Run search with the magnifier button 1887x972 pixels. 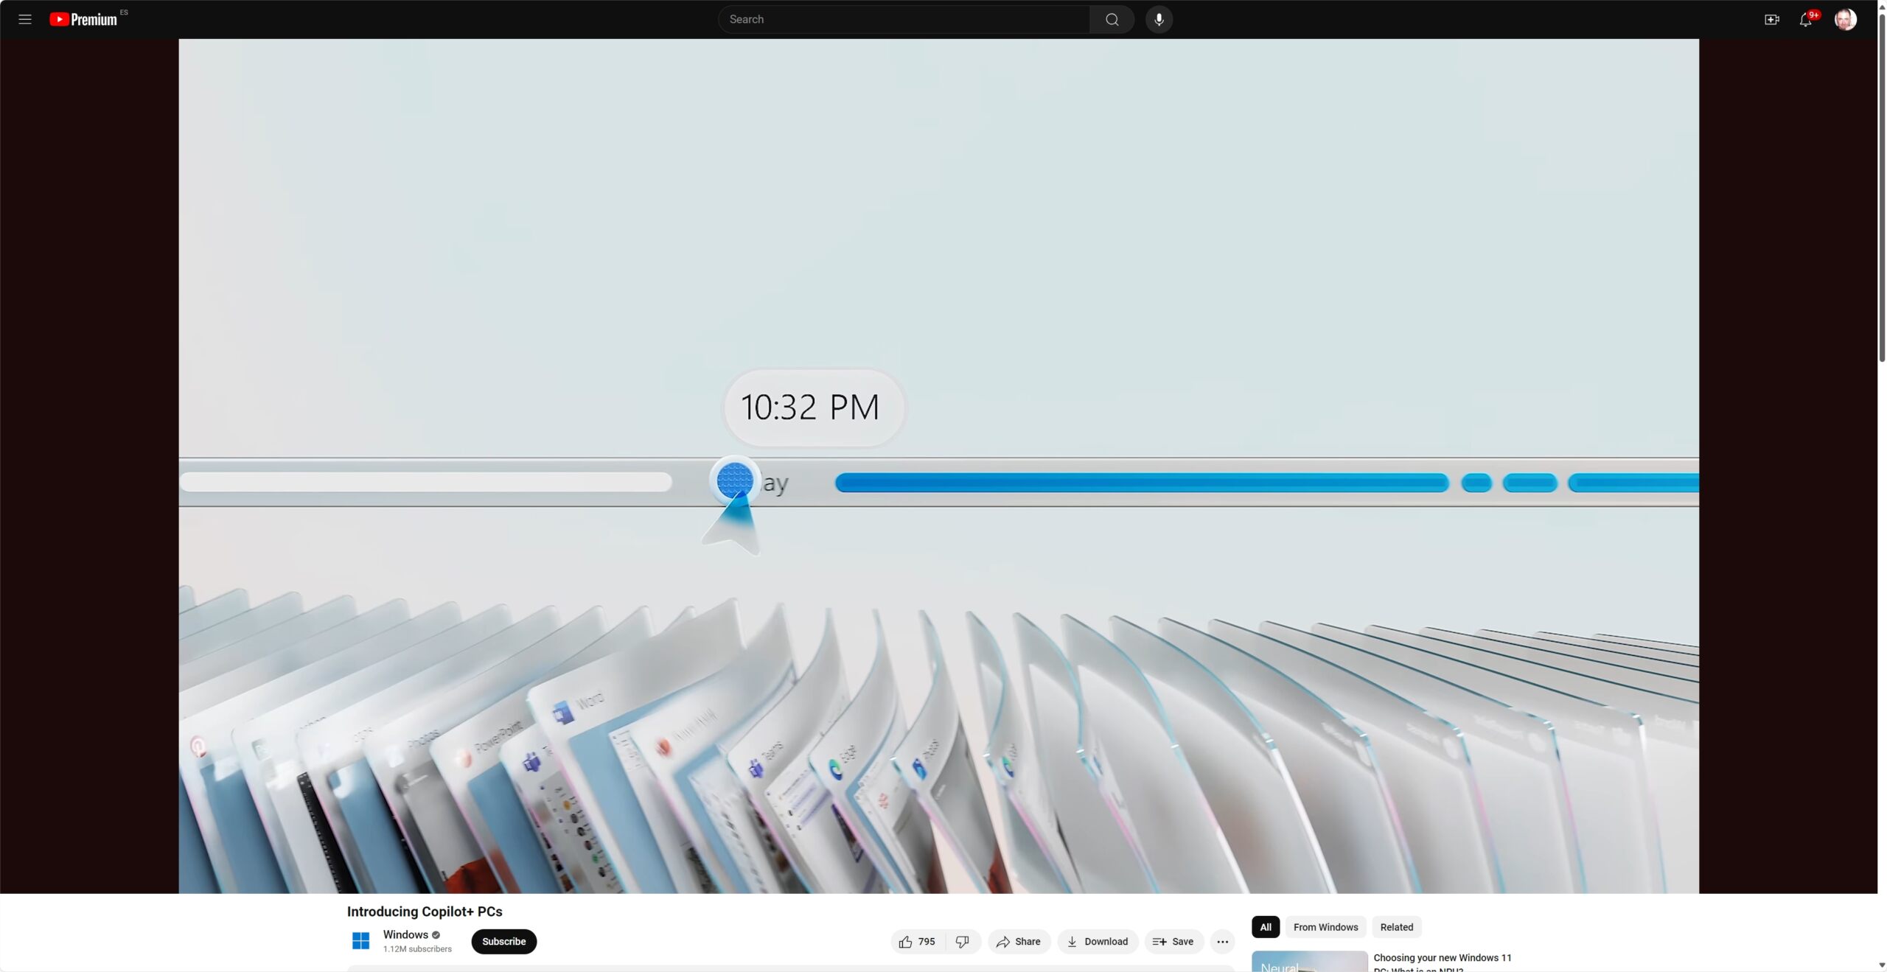click(1112, 19)
